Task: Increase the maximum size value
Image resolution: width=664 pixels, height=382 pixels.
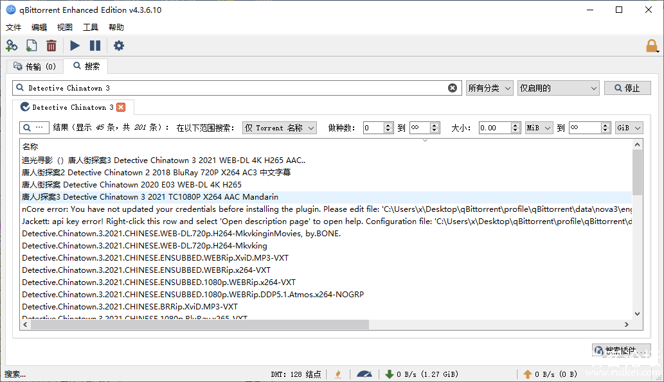Action: [606, 125]
